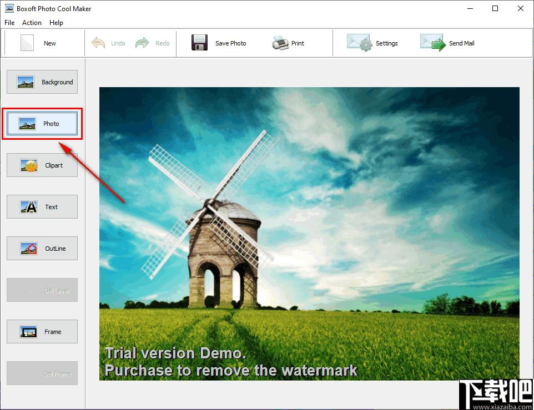The width and height of the screenshot is (534, 410).
Task: Click the Redo arrow icon
Action: (x=142, y=43)
